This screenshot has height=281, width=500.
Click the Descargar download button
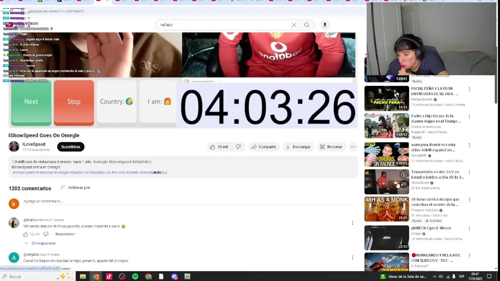298,147
